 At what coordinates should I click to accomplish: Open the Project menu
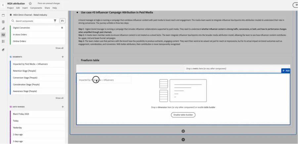(x=11, y=8)
